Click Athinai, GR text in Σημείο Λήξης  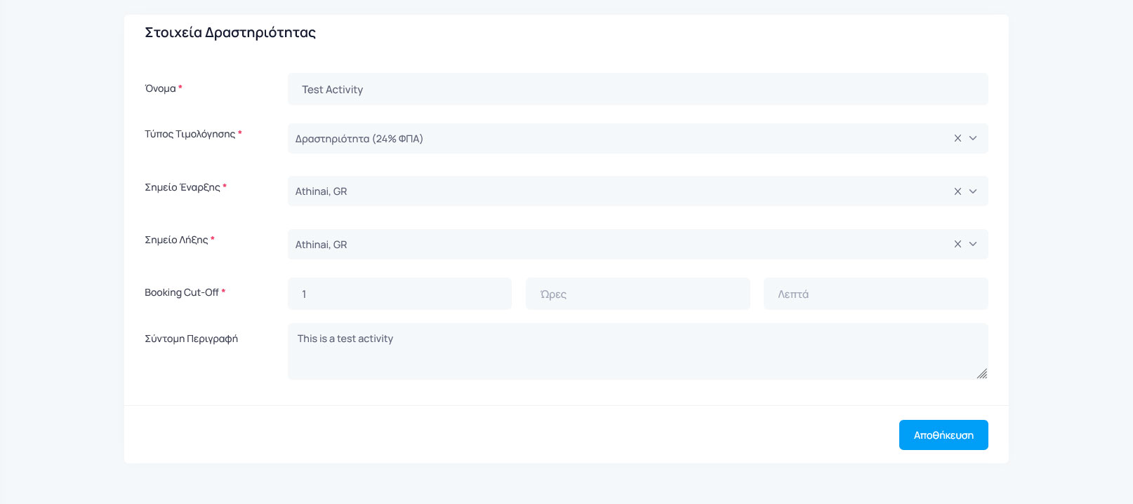[321, 245]
